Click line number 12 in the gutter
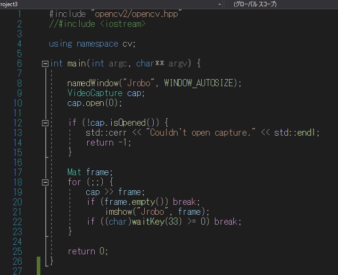The height and width of the screenshot is (275, 338). (17, 123)
